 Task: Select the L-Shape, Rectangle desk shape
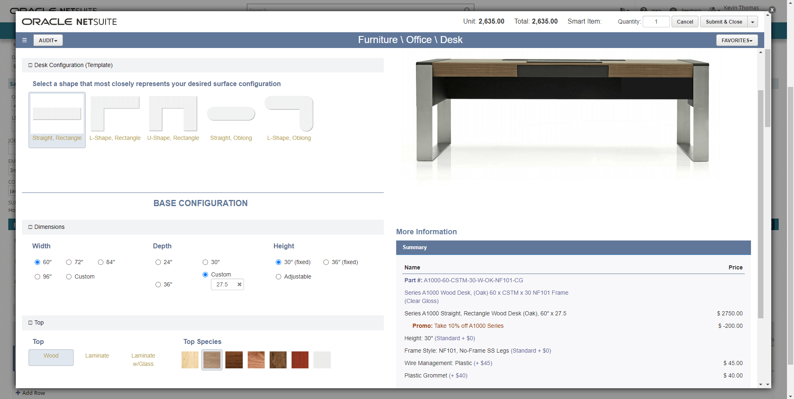click(115, 119)
